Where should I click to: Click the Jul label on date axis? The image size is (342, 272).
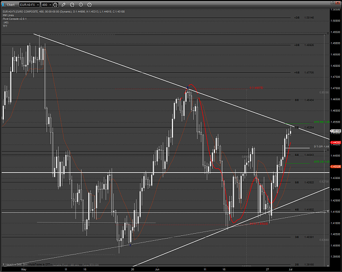click(x=291, y=269)
